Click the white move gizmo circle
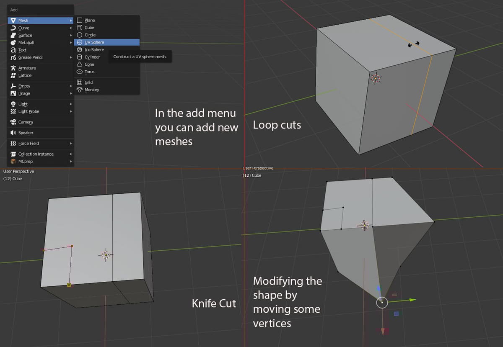 click(382, 302)
